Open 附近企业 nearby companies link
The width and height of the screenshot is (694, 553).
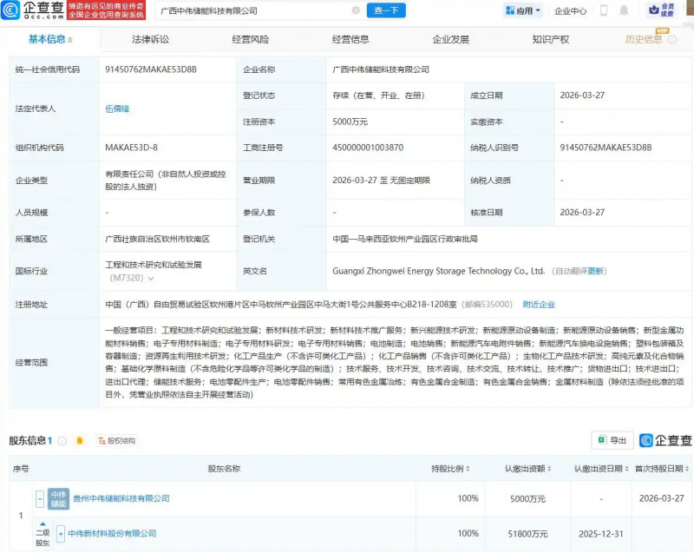coord(540,304)
